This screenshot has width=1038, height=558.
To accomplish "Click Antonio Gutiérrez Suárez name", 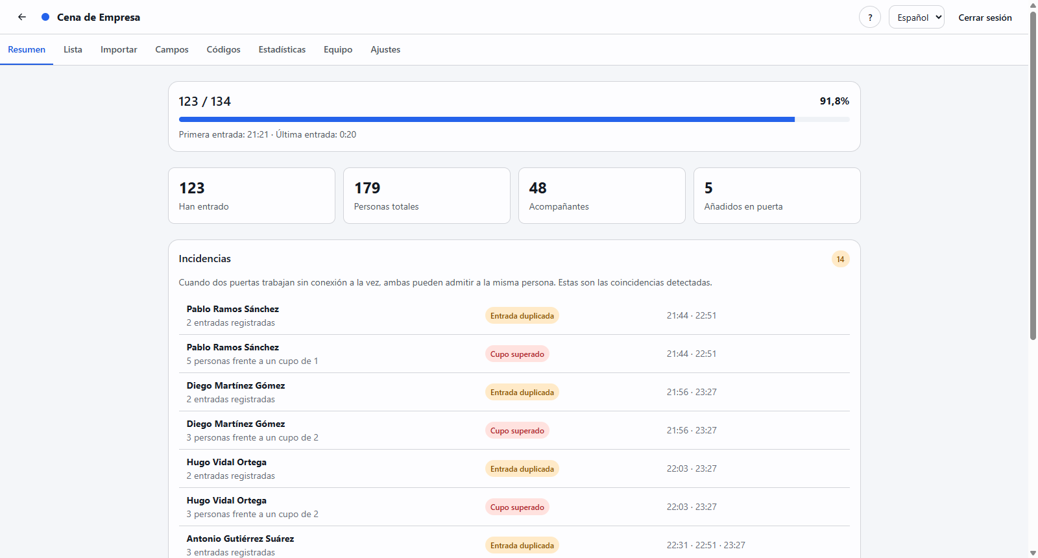I will tap(240, 539).
